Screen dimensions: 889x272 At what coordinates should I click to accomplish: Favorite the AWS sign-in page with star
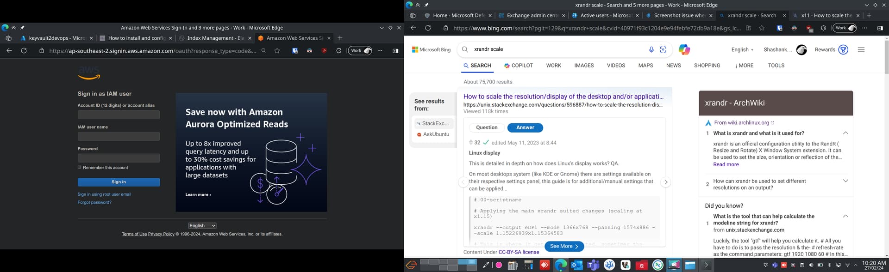277,51
